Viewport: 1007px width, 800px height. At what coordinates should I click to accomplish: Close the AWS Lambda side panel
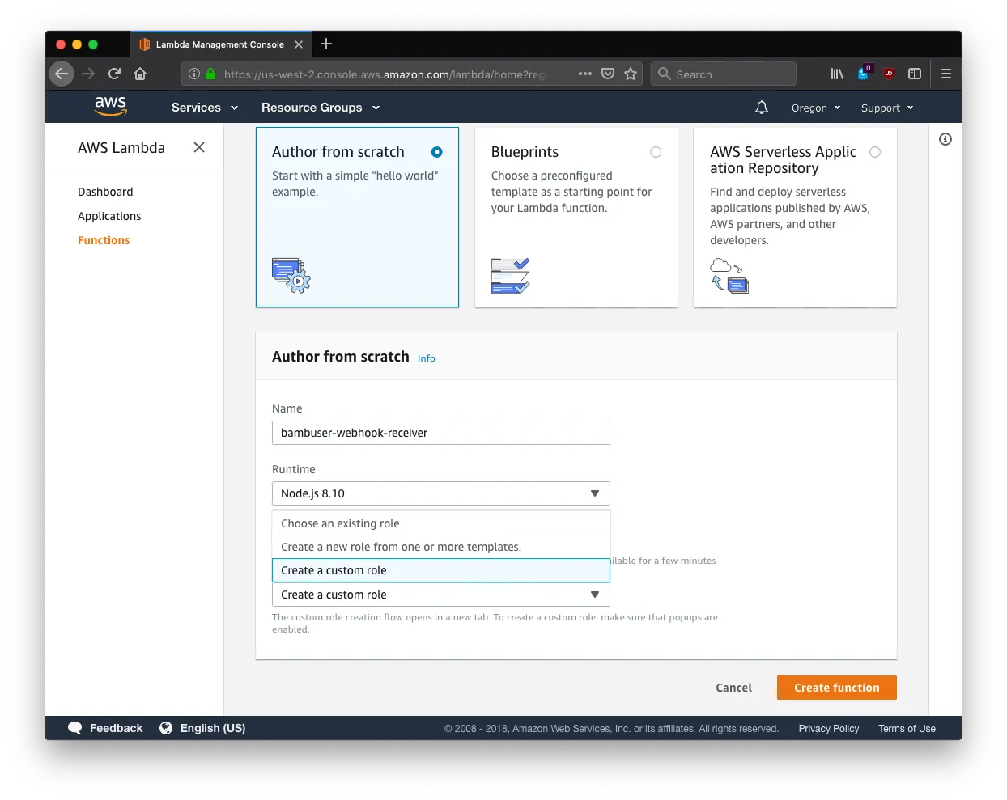click(199, 147)
